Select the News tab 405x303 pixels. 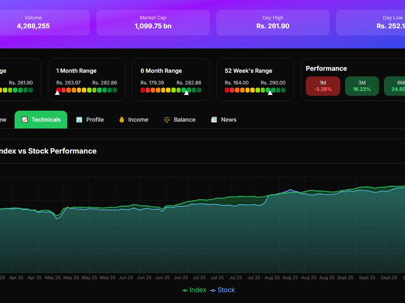coord(224,120)
